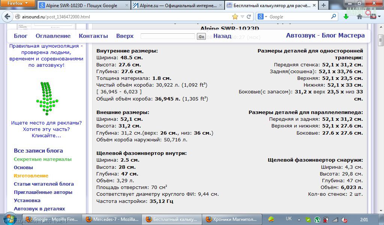384x225 pixels.
Task: Open the Правильная шумоизоляция ad link
Action: [46, 55]
